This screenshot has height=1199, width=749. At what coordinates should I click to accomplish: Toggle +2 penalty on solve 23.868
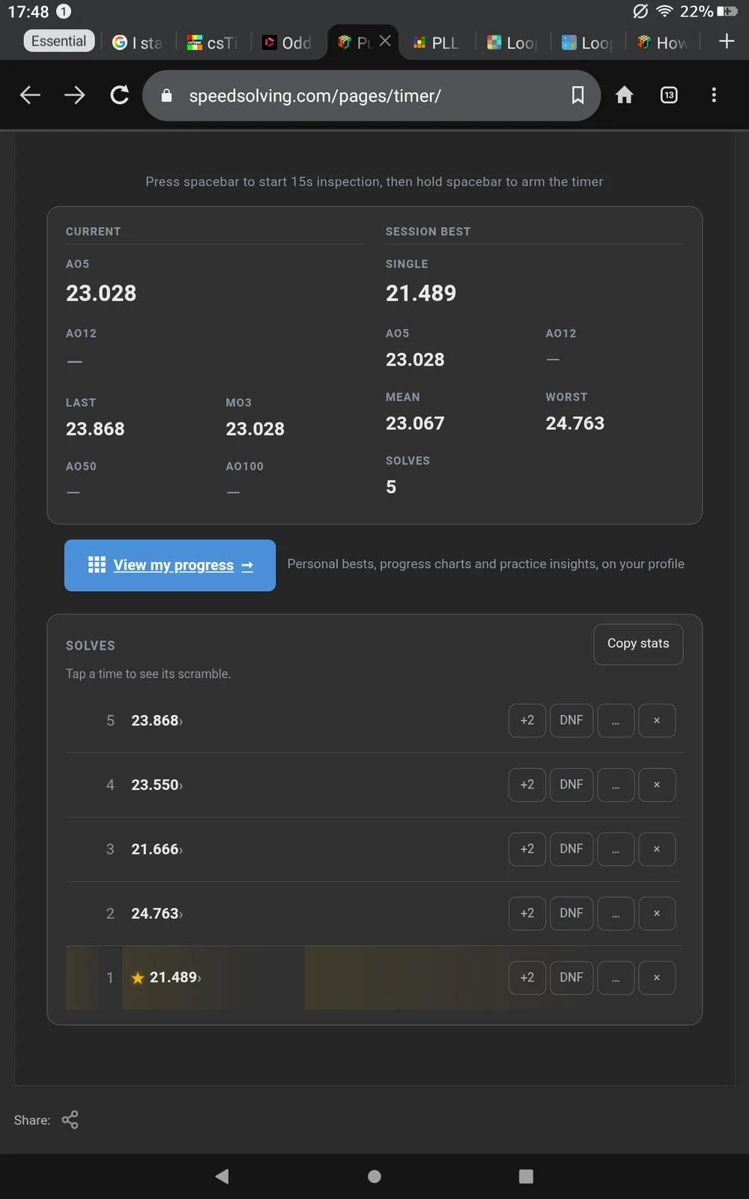click(x=527, y=720)
